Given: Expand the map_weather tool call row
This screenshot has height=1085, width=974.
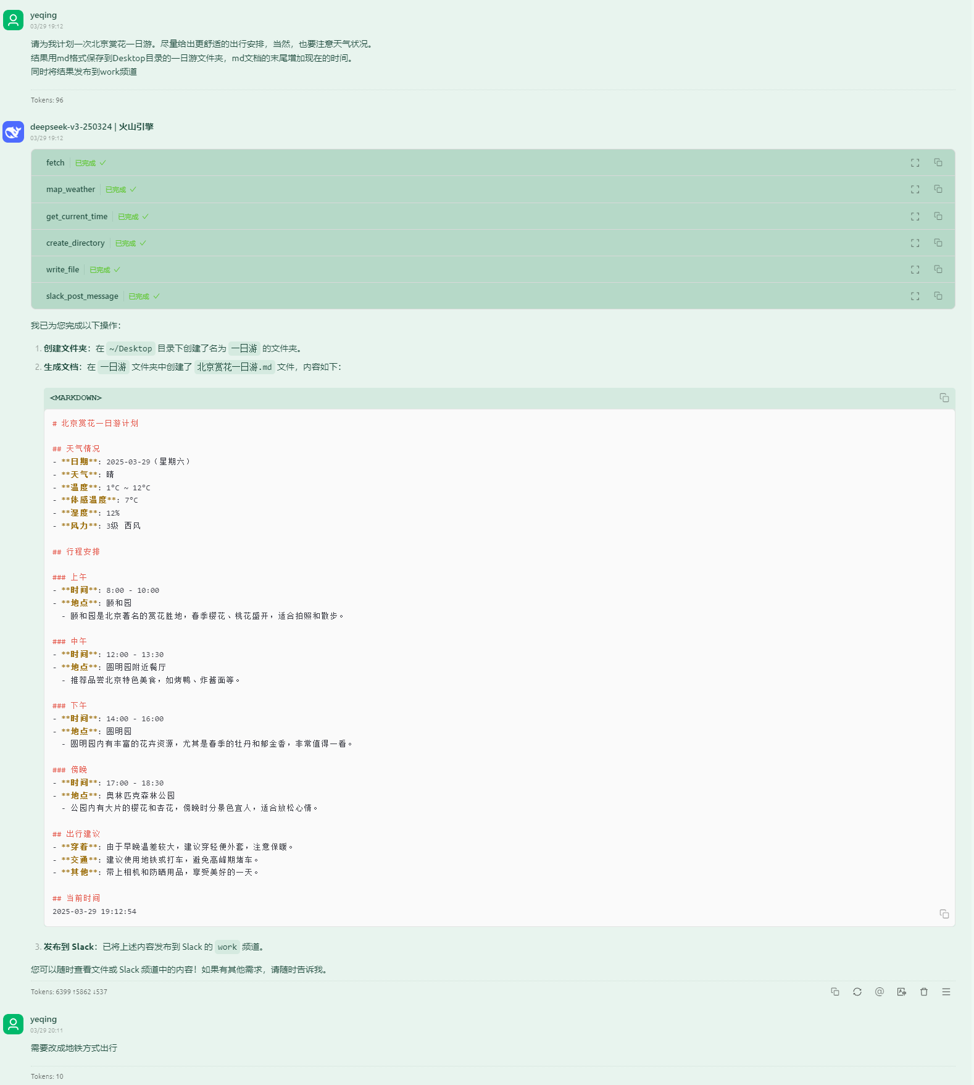Looking at the screenshot, I should 493,190.
